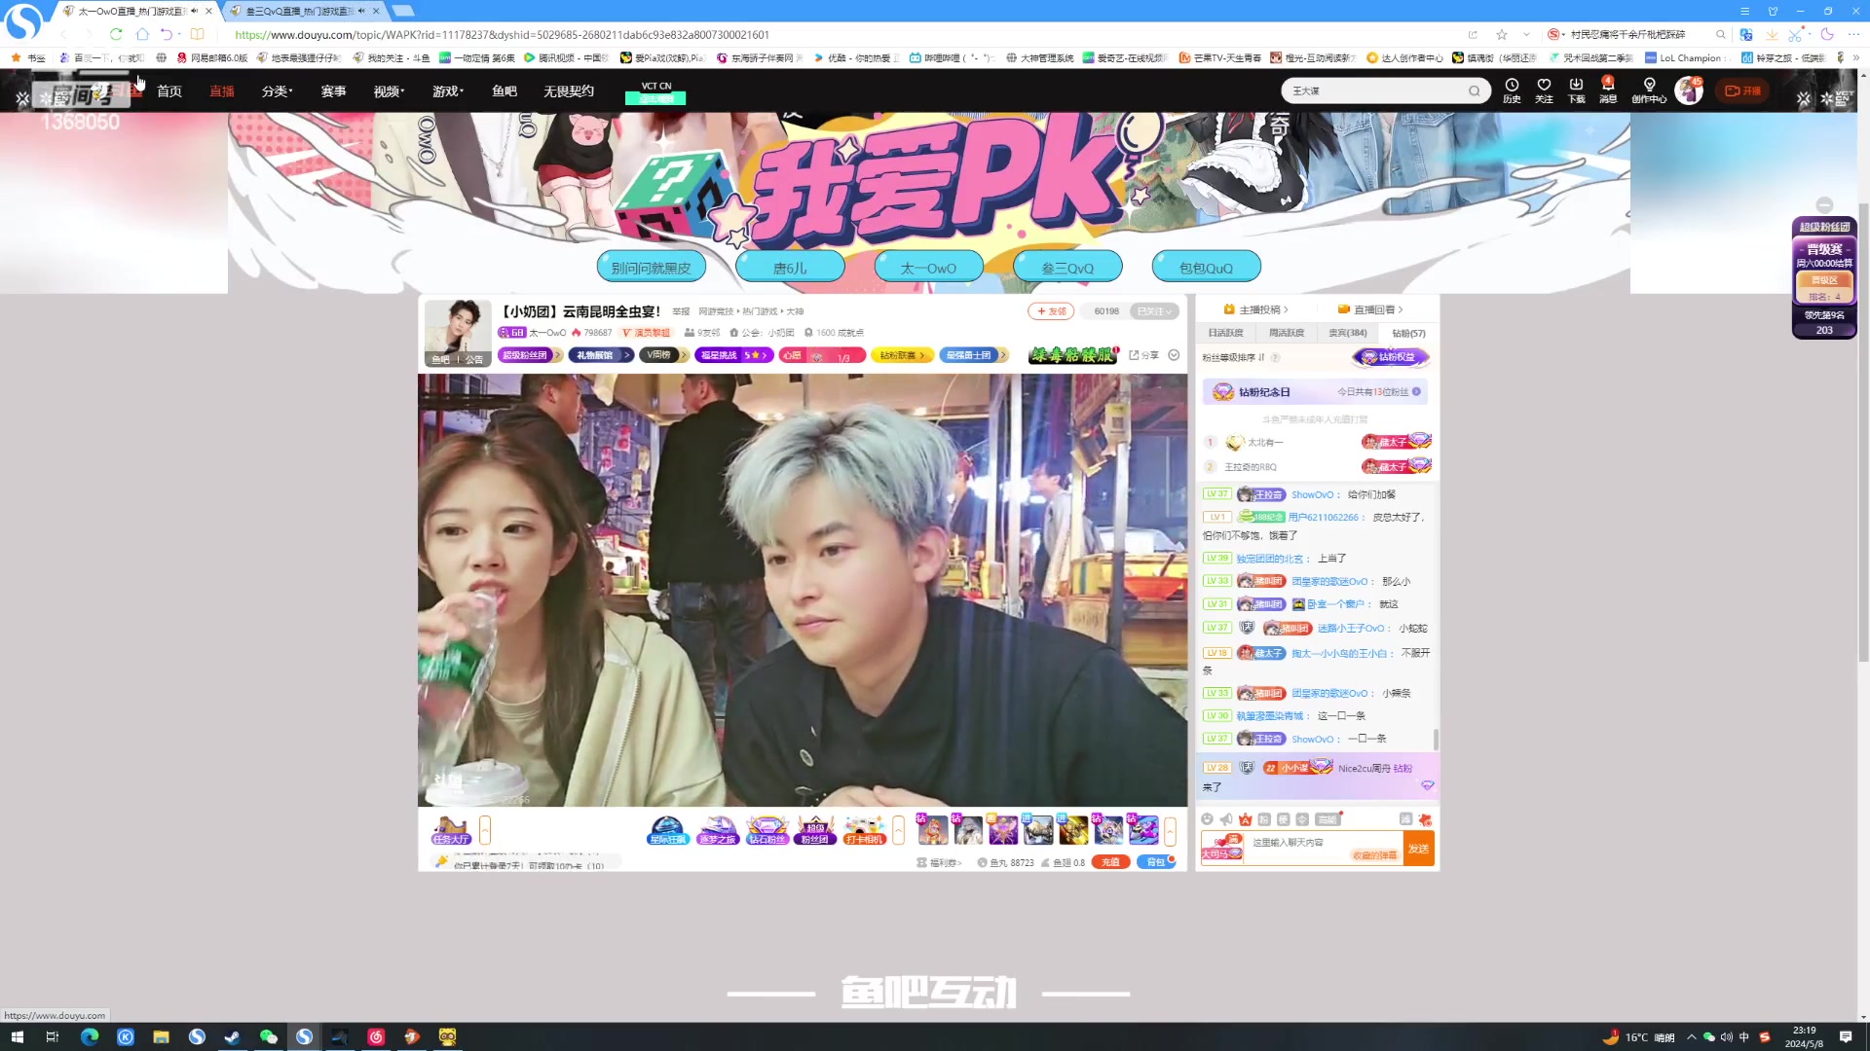Click the 分享 share icon
The image size is (1870, 1051).
1143,355
